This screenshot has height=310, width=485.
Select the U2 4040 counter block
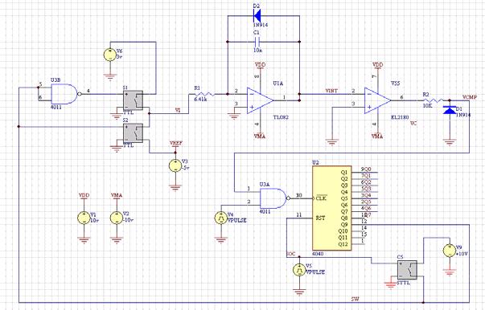(x=331, y=208)
